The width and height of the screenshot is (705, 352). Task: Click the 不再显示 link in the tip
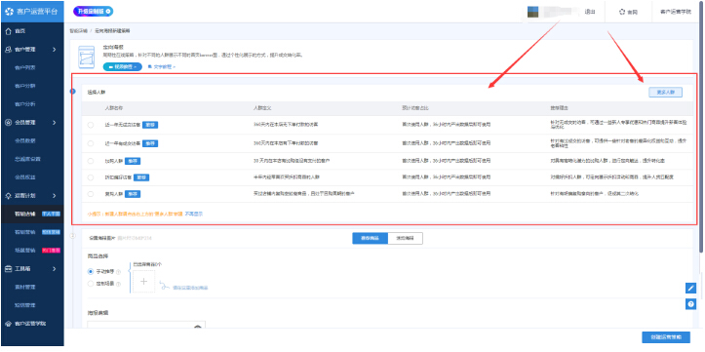click(x=194, y=214)
